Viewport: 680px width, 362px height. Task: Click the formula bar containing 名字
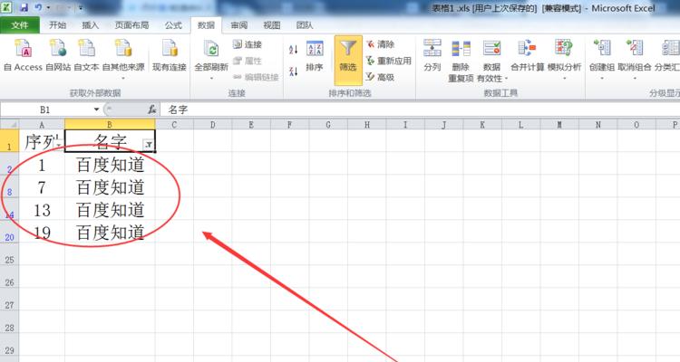tap(420, 110)
